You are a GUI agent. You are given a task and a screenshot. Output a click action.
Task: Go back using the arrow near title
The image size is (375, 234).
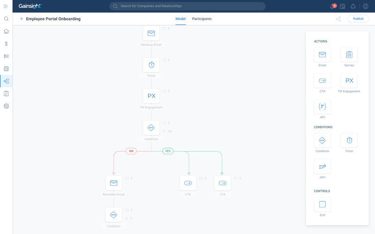click(x=22, y=19)
